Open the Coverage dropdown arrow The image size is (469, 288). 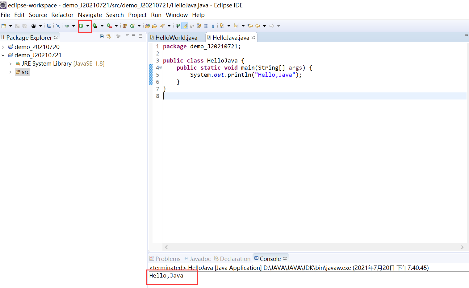pos(102,26)
